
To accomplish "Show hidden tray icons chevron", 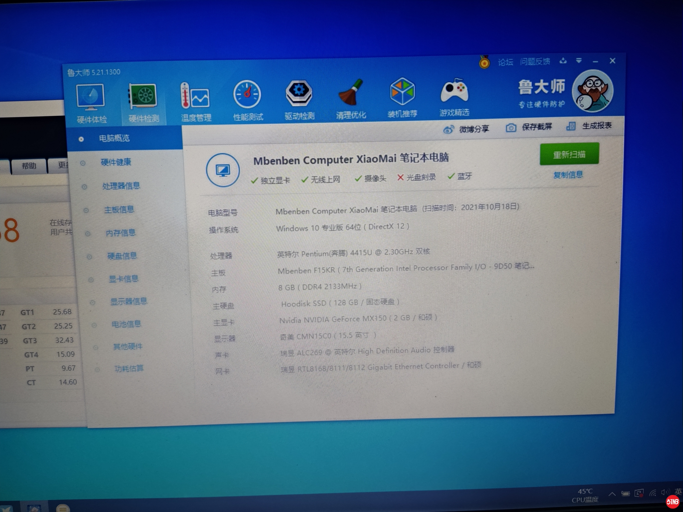I will click(612, 494).
